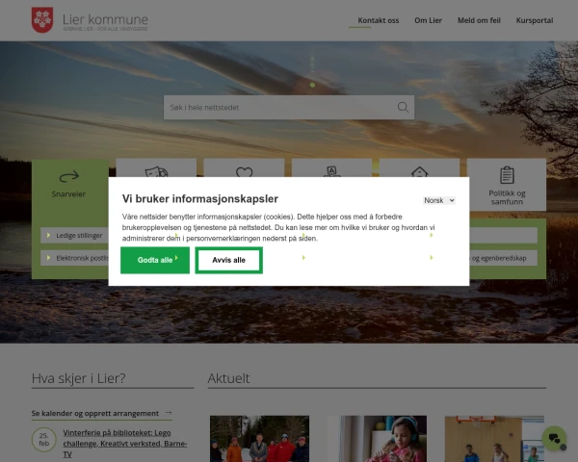578x462 pixels.
Task: Open Se kalender og opprett arrangement
Action: (102, 413)
